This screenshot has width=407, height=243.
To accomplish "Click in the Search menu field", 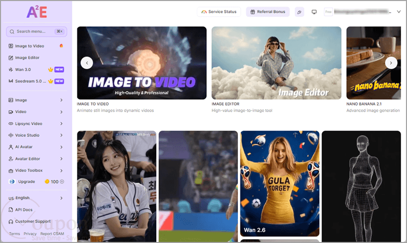I will [37, 32].
